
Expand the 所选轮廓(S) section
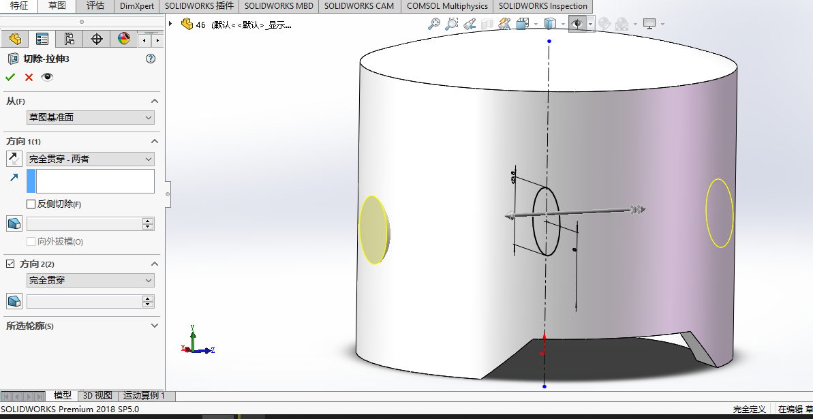(x=154, y=326)
